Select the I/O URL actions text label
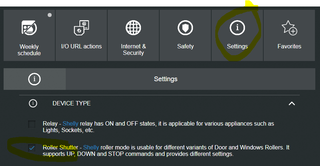This screenshot has height=166, width=320. coord(81,46)
